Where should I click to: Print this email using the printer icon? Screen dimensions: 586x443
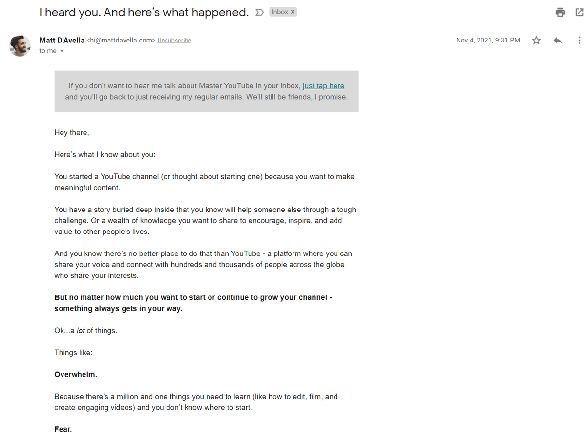point(560,13)
